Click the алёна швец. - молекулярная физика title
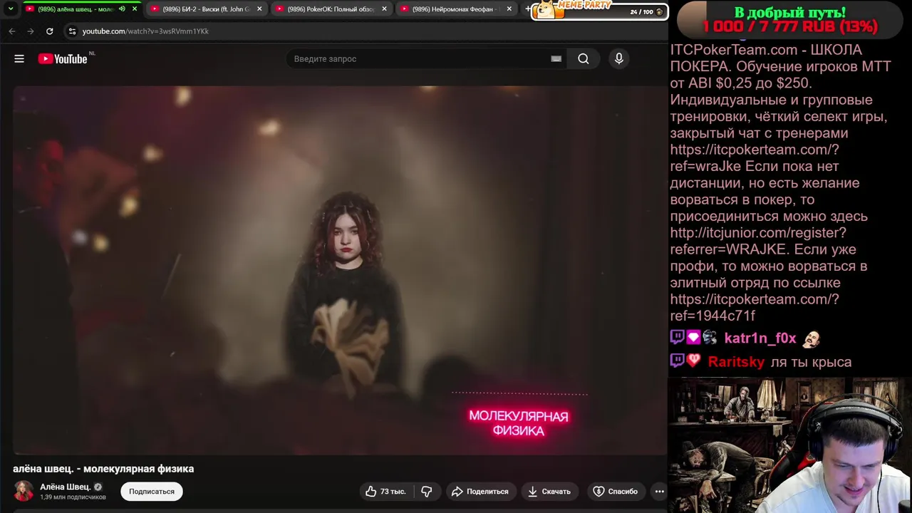 point(103,469)
